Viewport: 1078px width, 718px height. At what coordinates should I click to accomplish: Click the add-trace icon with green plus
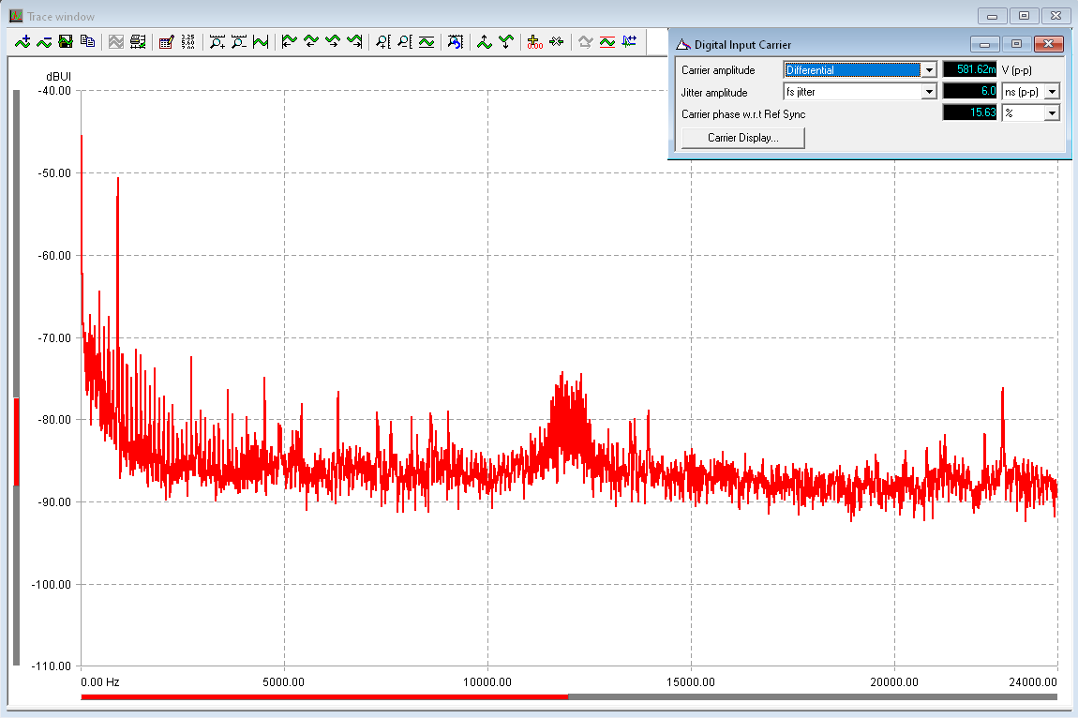click(x=23, y=41)
